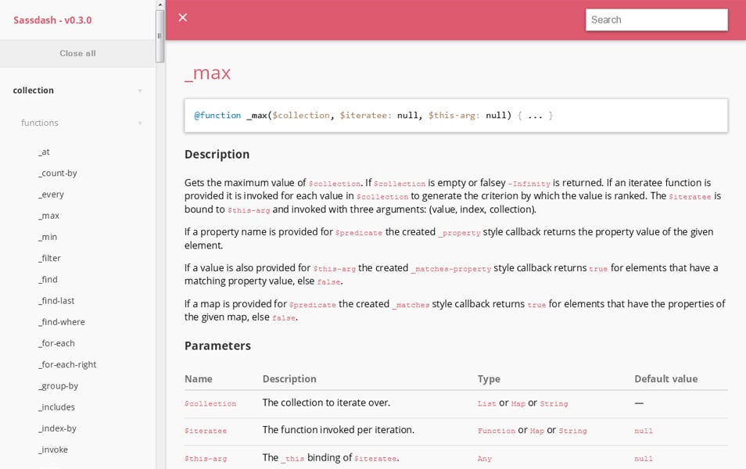This screenshot has width=746, height=469.
Task: Open the _invoke function page
Action: click(x=52, y=449)
